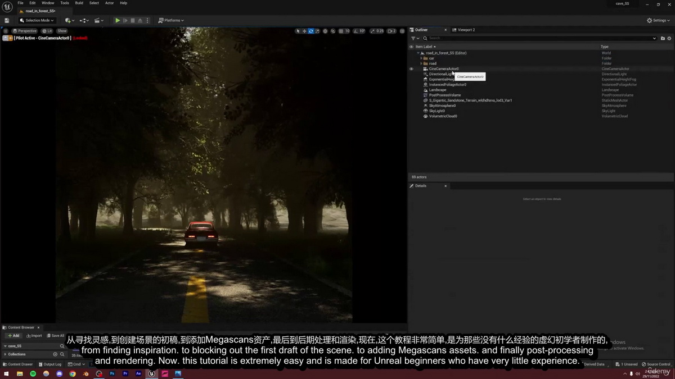Open the Blueprints toolbar dropdown
The image size is (675, 379).
tap(84, 20)
